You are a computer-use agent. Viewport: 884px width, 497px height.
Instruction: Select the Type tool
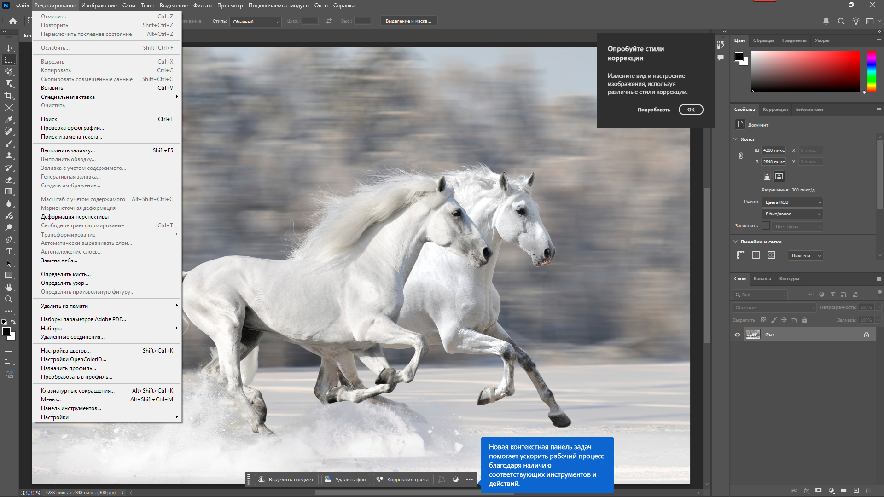[x=9, y=251]
